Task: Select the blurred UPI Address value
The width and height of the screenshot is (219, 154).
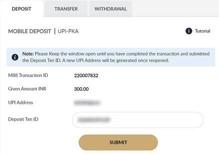Action: 88,103
